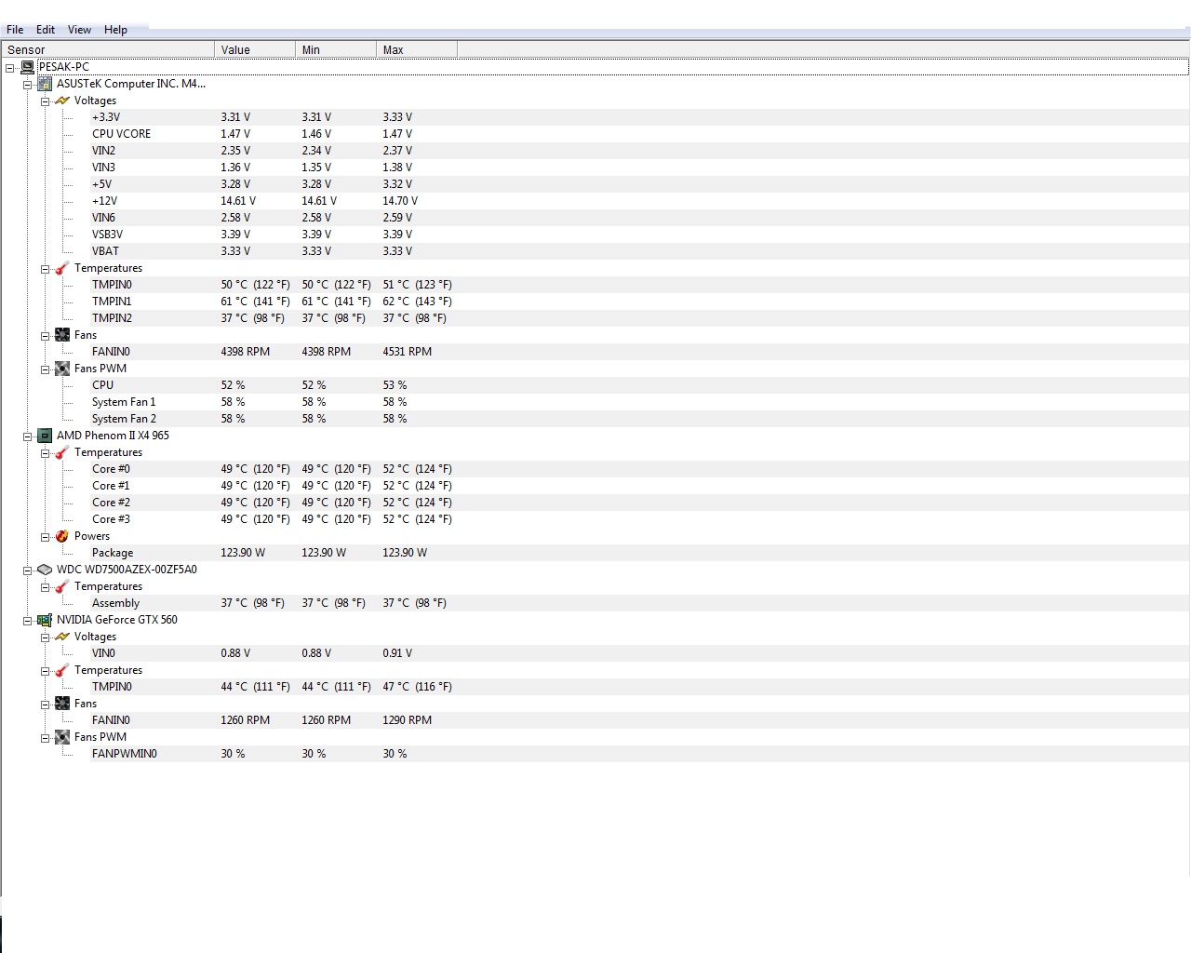The image size is (1191, 953).
Task: Click the Min column header
Action: click(336, 49)
